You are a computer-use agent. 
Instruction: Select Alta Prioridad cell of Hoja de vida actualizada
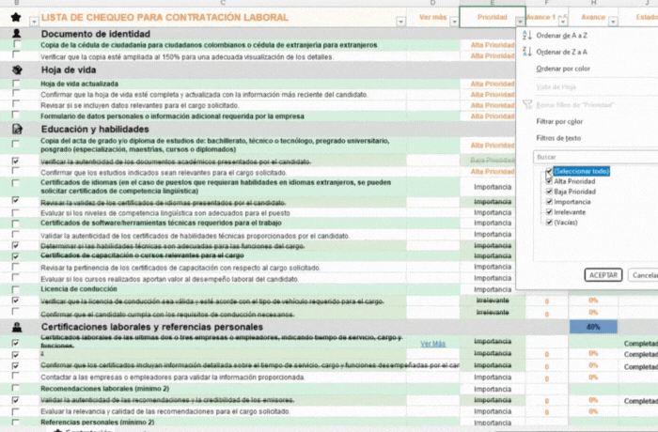tap(493, 84)
